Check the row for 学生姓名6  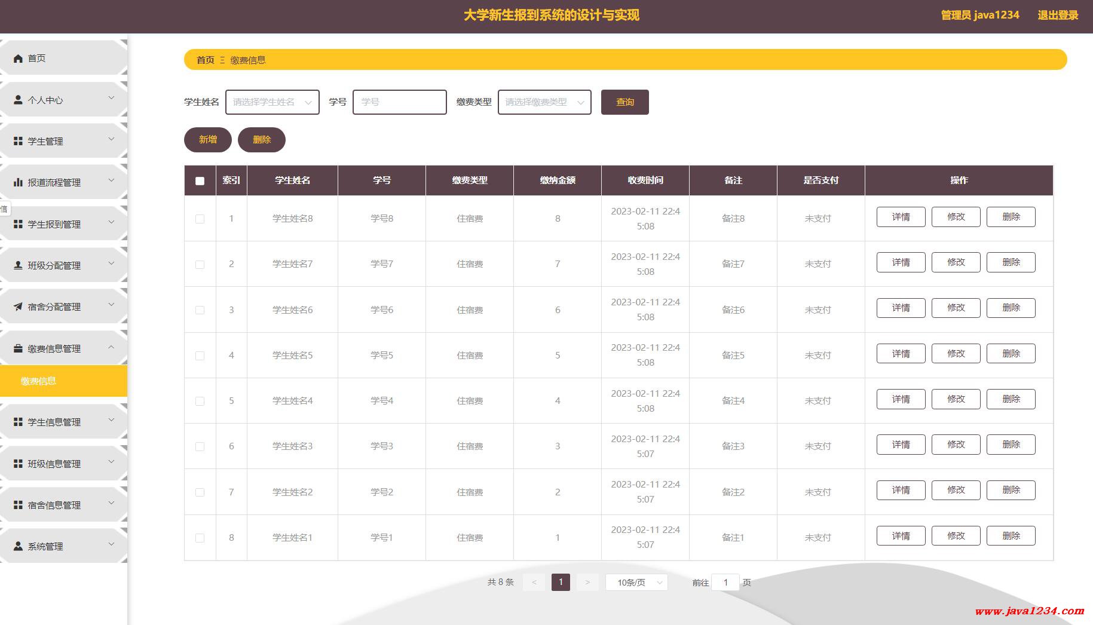[x=200, y=310]
